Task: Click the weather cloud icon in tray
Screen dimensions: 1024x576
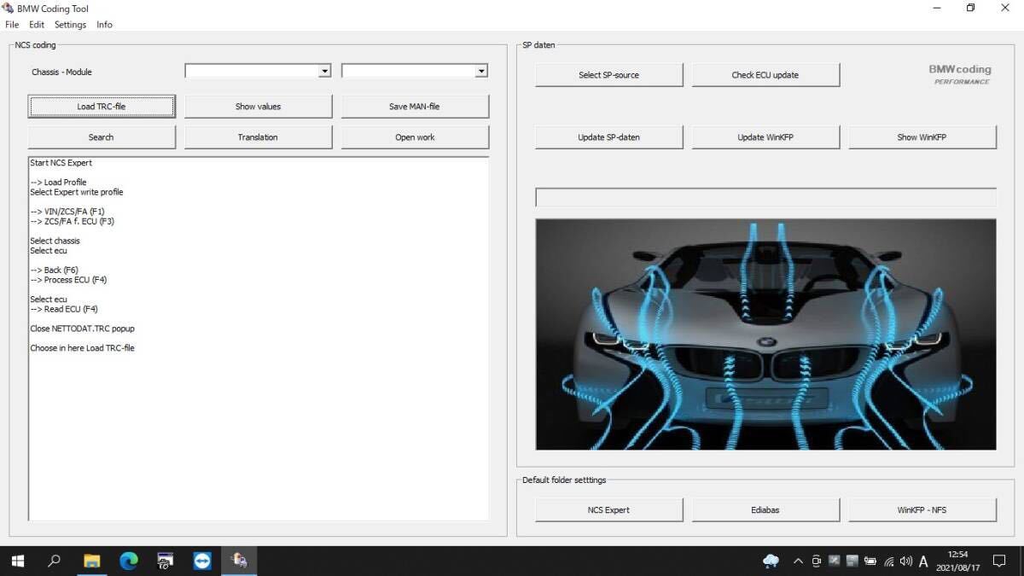Action: 771,561
